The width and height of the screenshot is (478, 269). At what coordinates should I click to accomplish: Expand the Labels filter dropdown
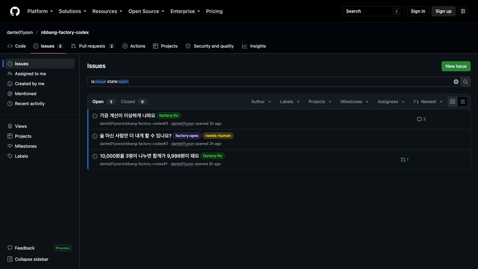click(290, 102)
